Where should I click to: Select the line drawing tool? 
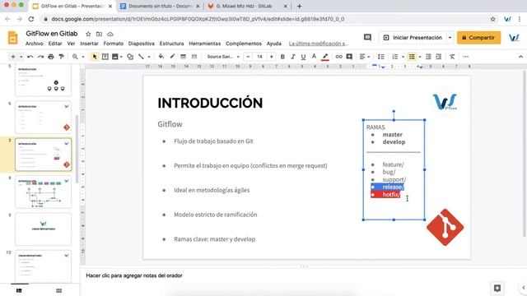(x=141, y=57)
